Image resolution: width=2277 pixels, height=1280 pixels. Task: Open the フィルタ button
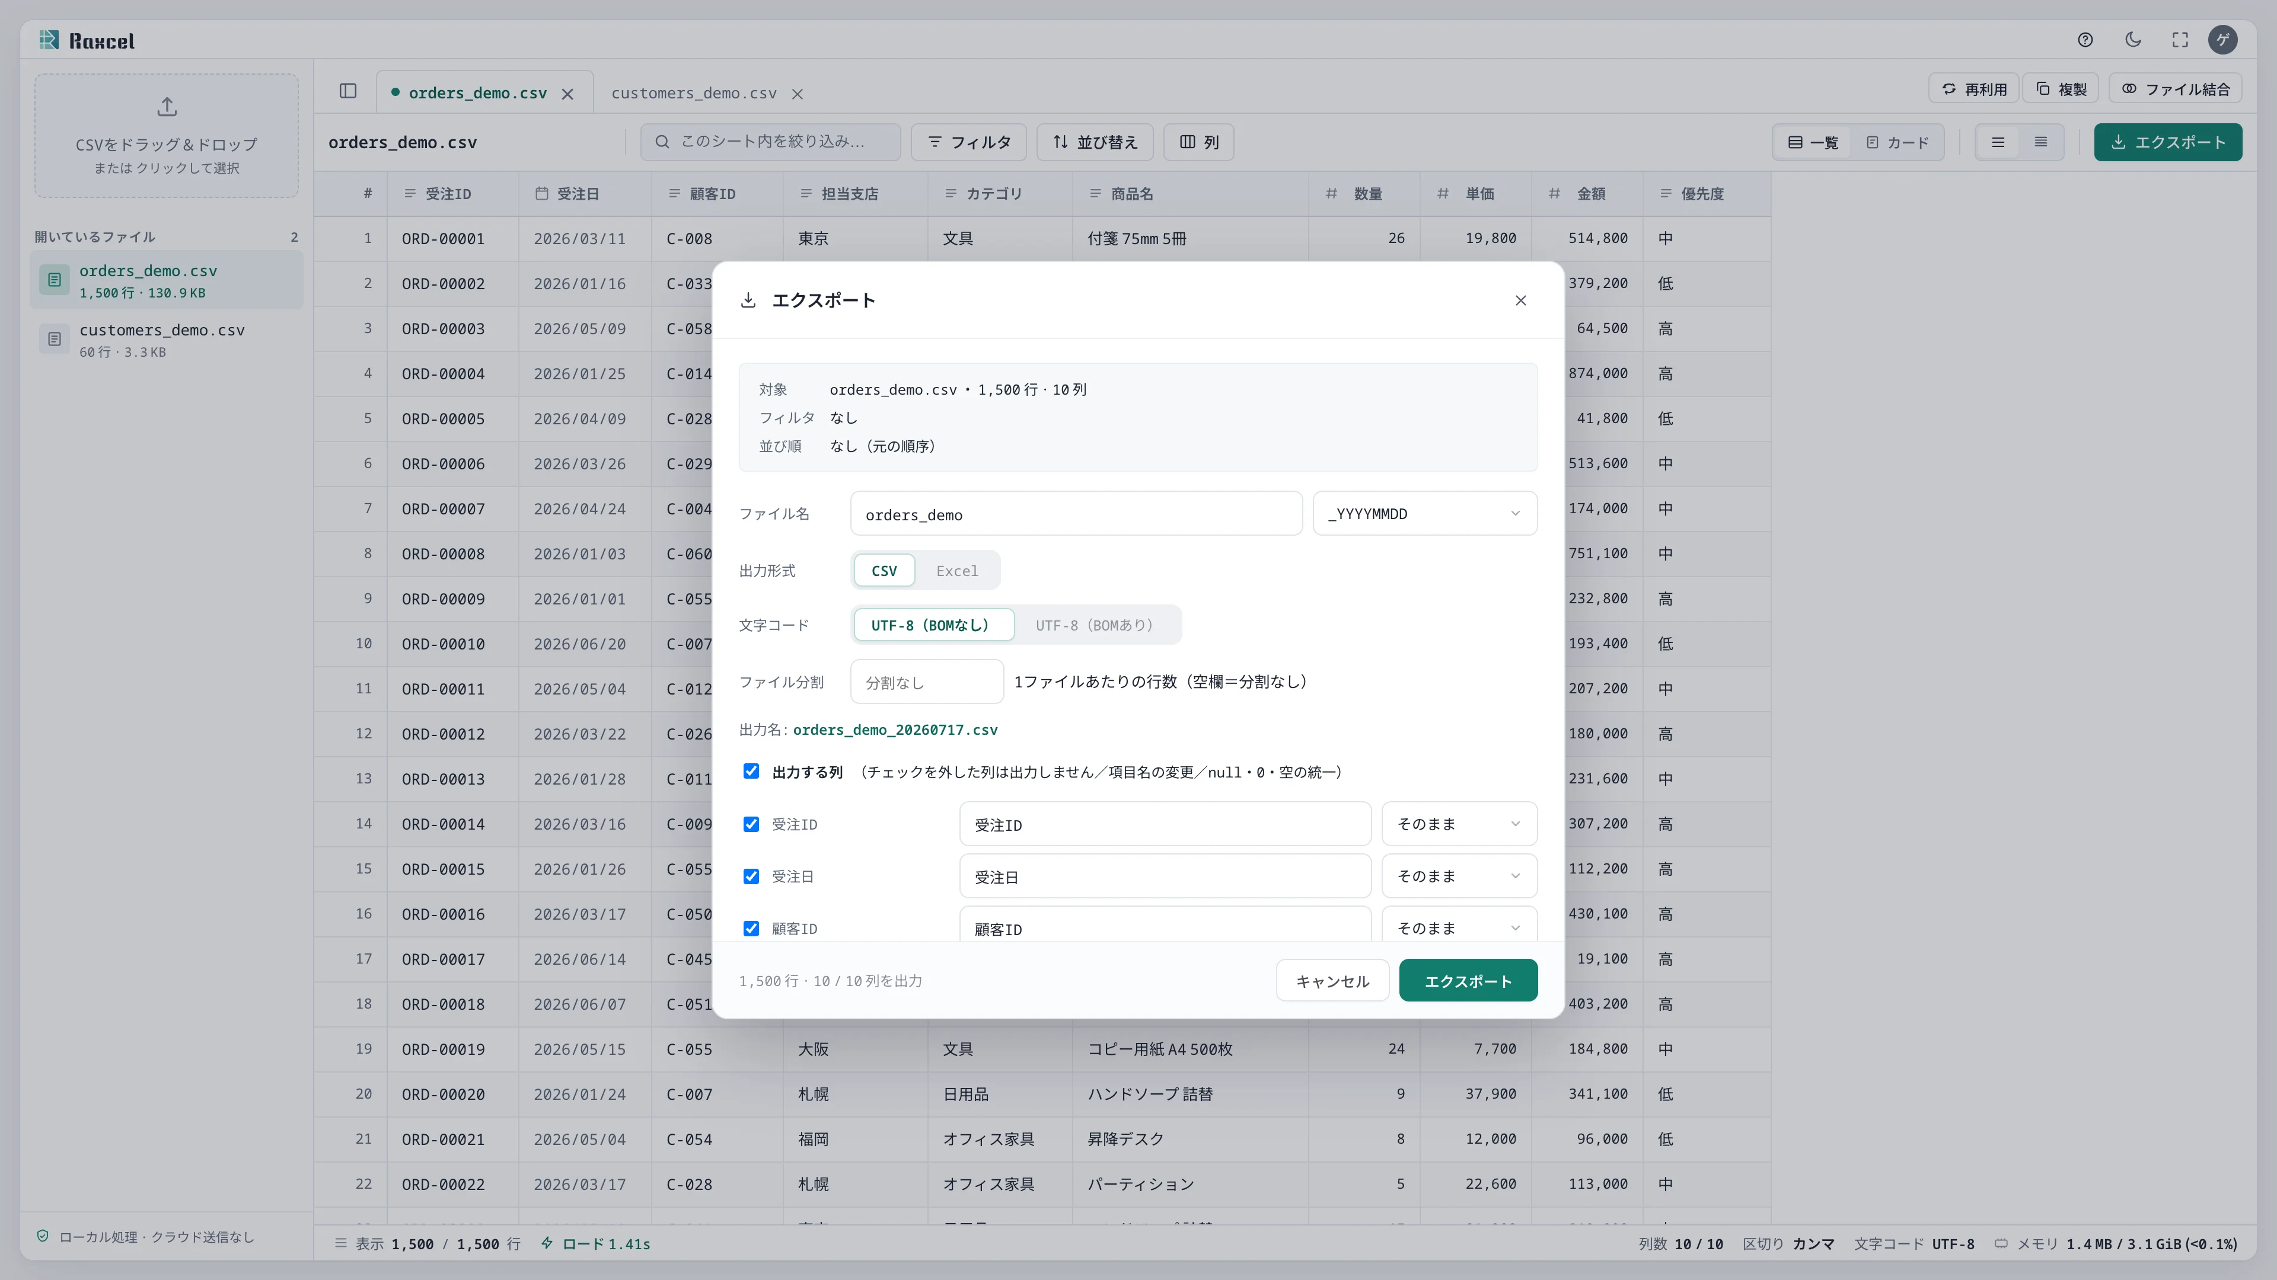968,142
